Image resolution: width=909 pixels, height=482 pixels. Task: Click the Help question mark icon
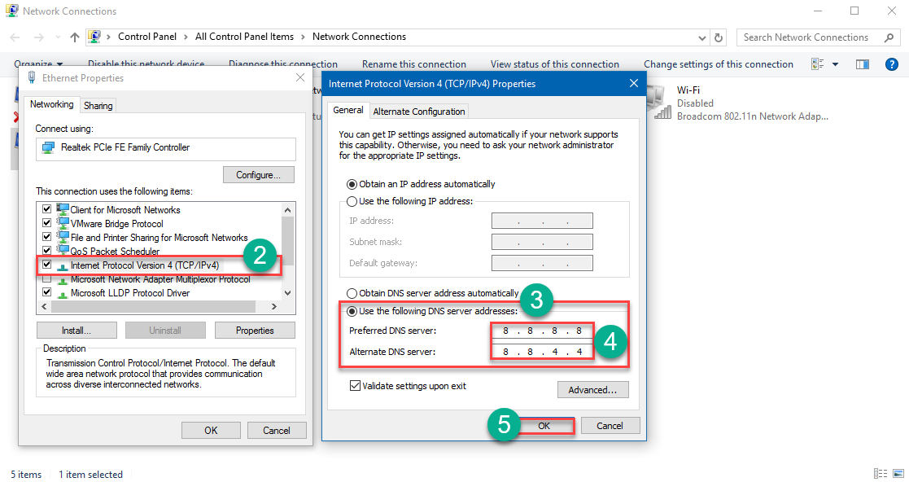892,64
